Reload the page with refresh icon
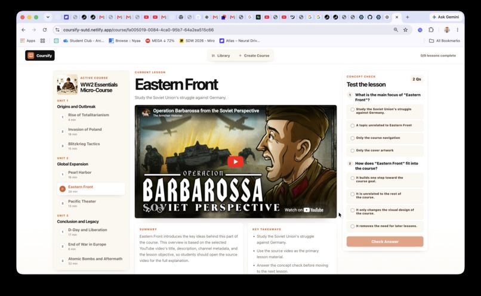This screenshot has height=296, width=481. point(45,30)
